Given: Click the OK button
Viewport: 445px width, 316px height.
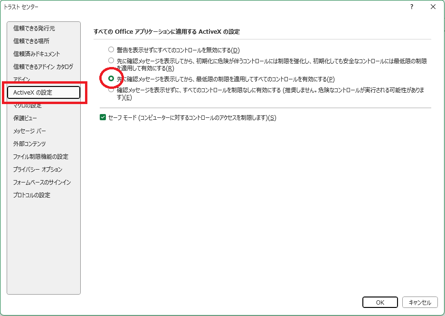Looking at the screenshot, I should (380, 302).
